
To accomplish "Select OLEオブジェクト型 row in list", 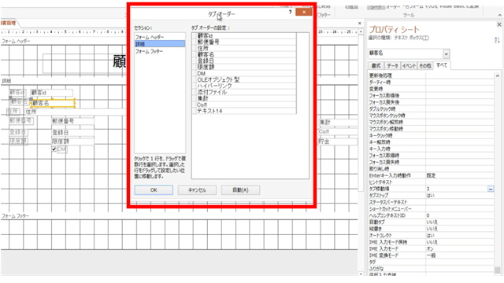I will (x=244, y=79).
